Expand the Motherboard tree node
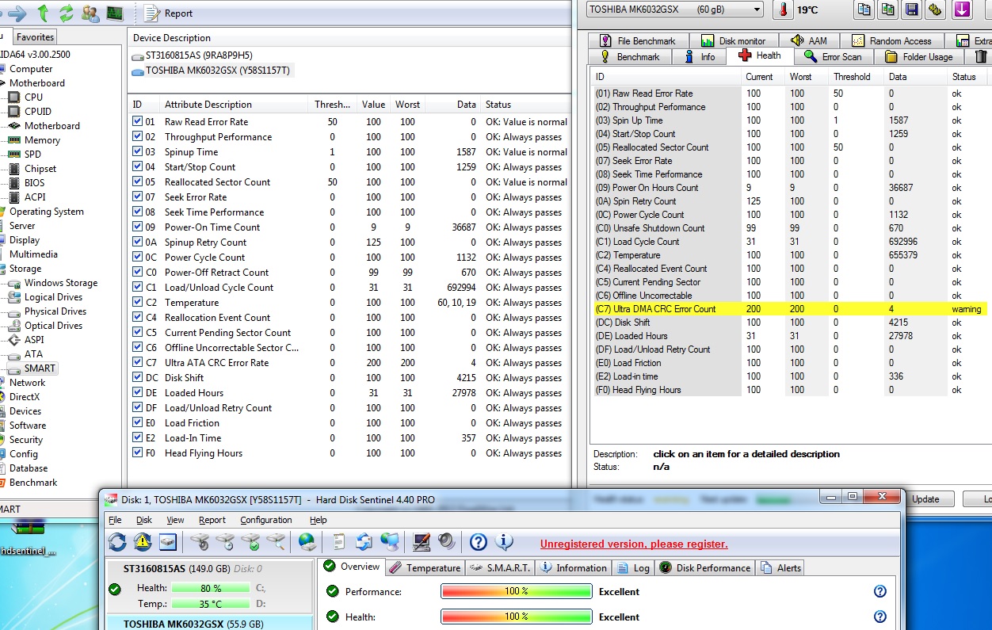Screen dimensions: 992x630 pyautogui.click(x=37, y=83)
